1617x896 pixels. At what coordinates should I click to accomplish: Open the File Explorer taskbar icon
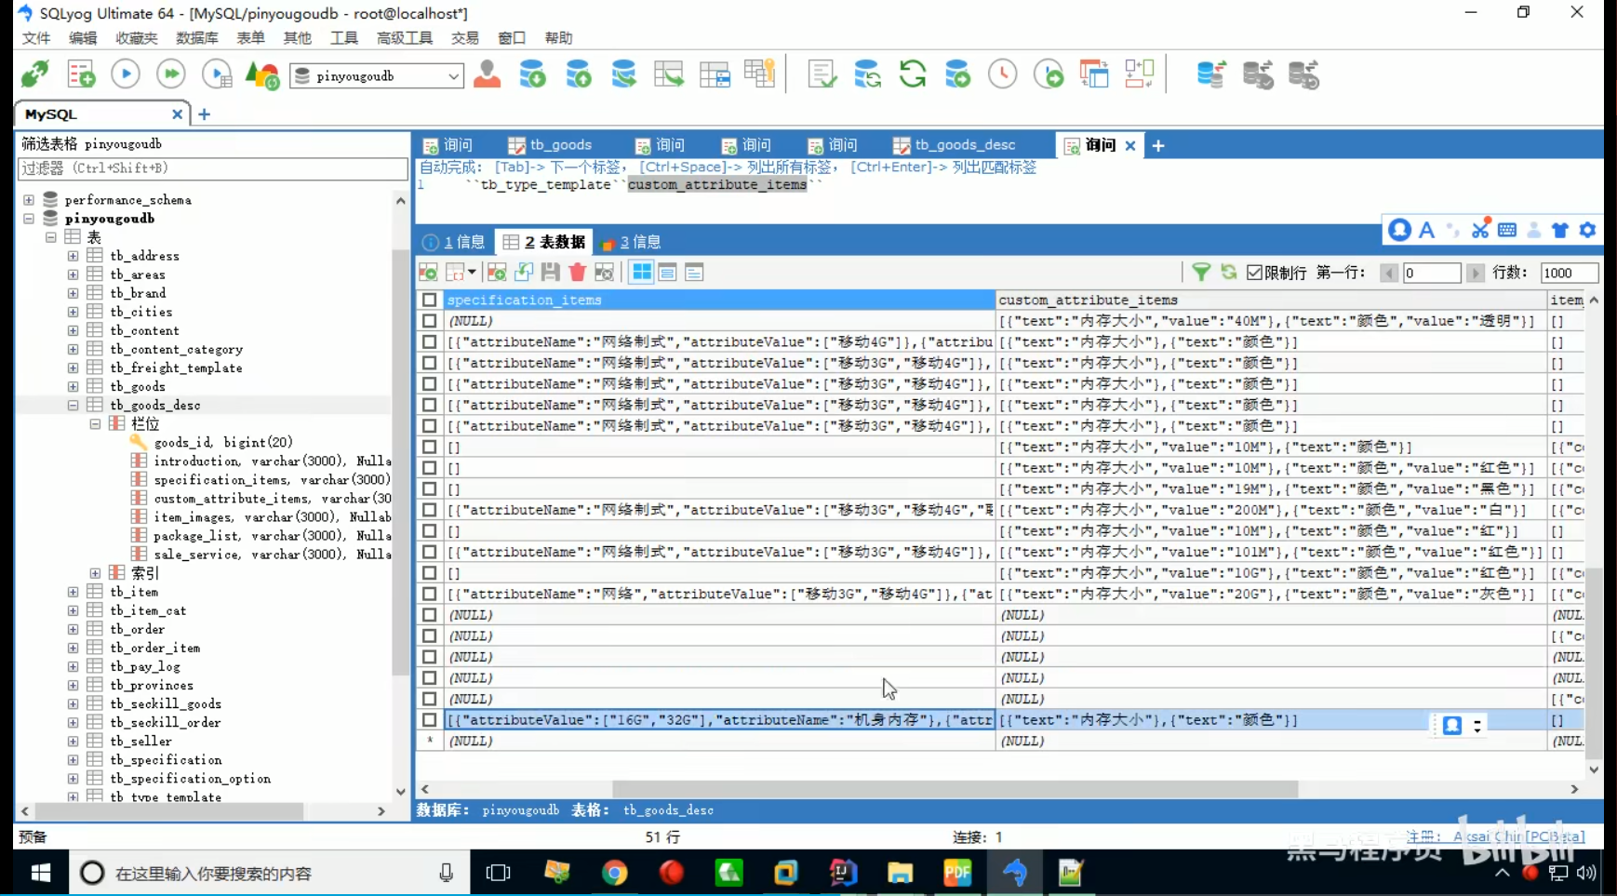click(900, 873)
